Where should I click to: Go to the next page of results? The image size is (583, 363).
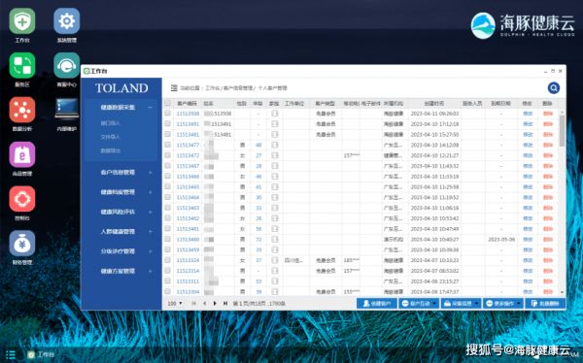point(215,304)
